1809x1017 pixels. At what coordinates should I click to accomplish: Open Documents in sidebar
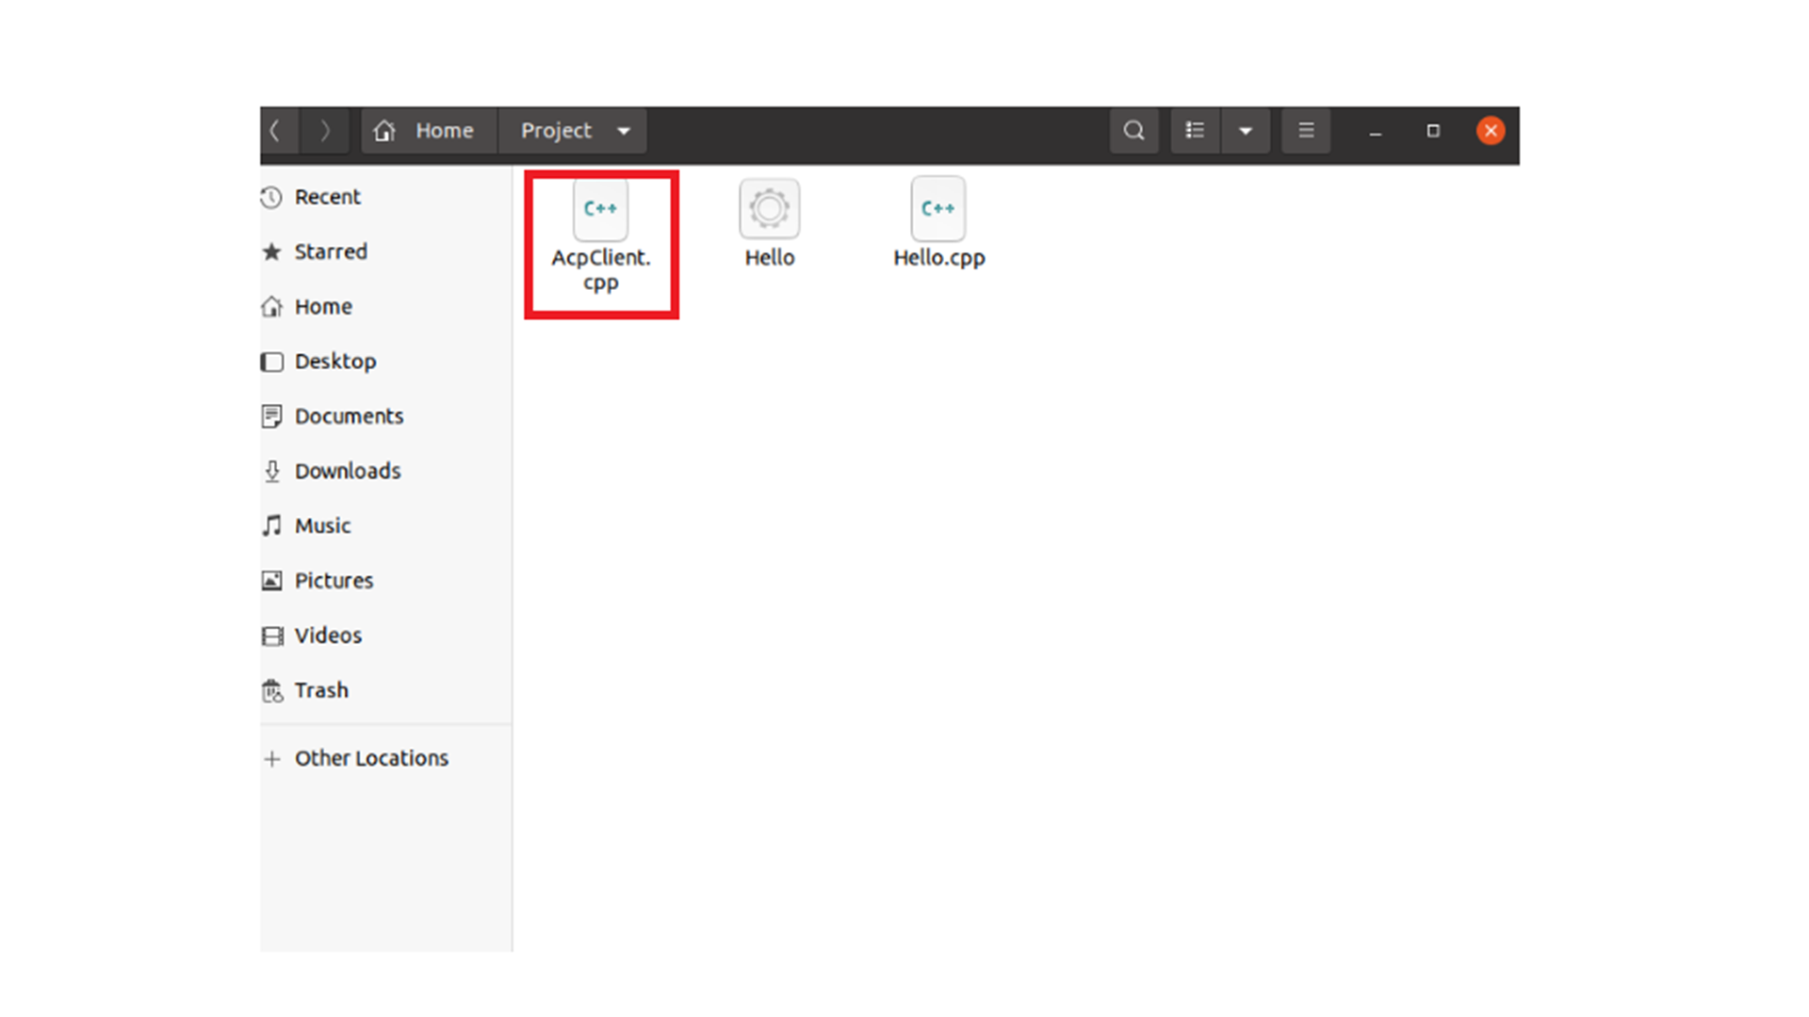coord(348,416)
